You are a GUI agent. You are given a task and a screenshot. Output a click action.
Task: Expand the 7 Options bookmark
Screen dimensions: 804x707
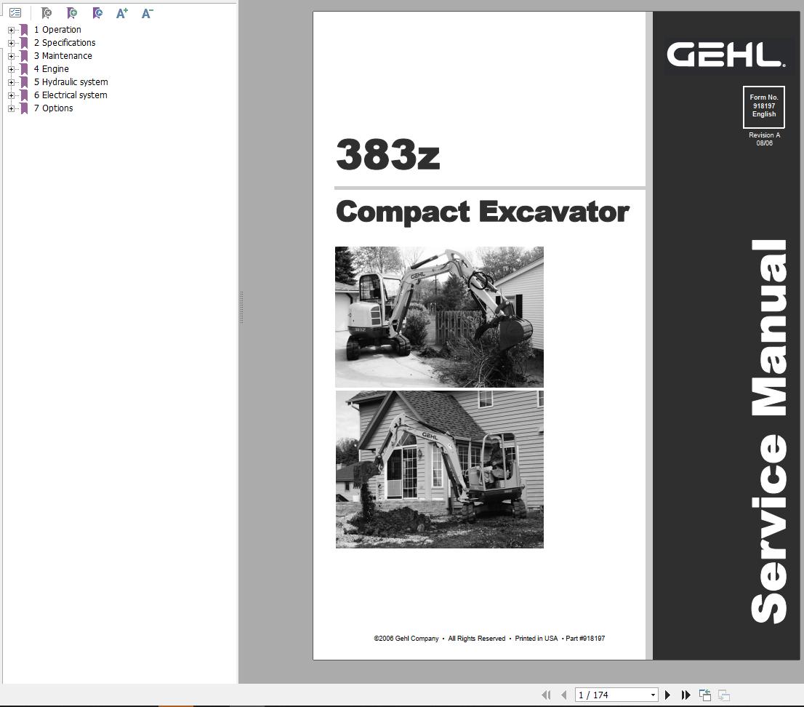pos(12,109)
